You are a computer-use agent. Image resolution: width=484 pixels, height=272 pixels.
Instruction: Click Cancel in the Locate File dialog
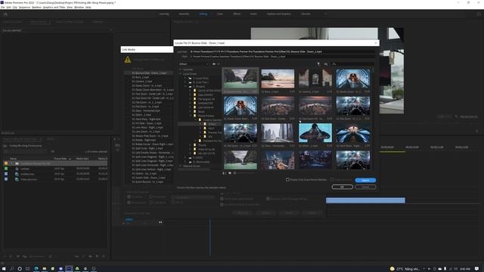365,187
